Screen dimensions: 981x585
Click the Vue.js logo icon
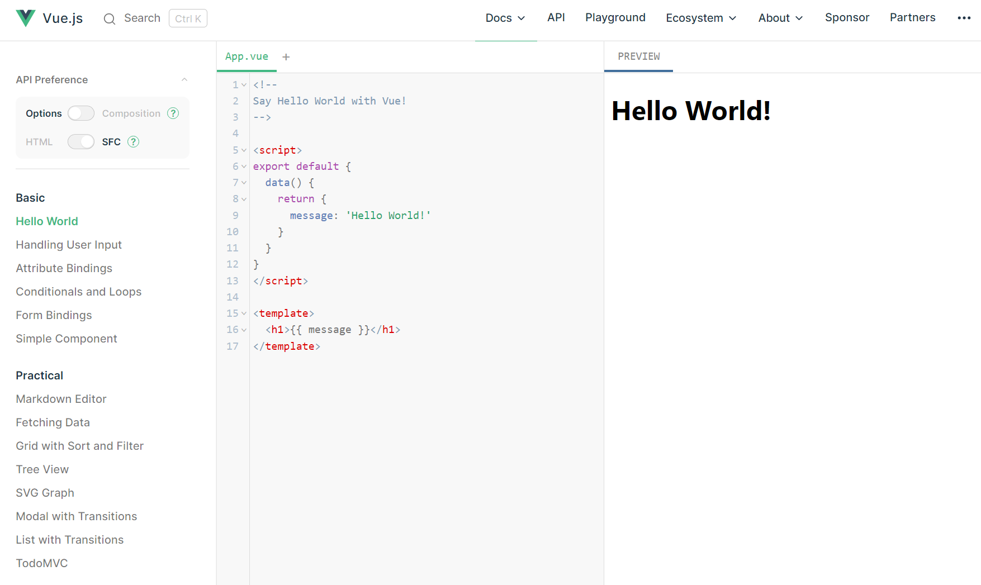[26, 18]
